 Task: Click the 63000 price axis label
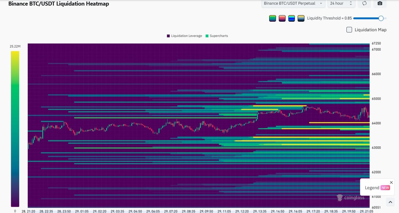click(376, 147)
